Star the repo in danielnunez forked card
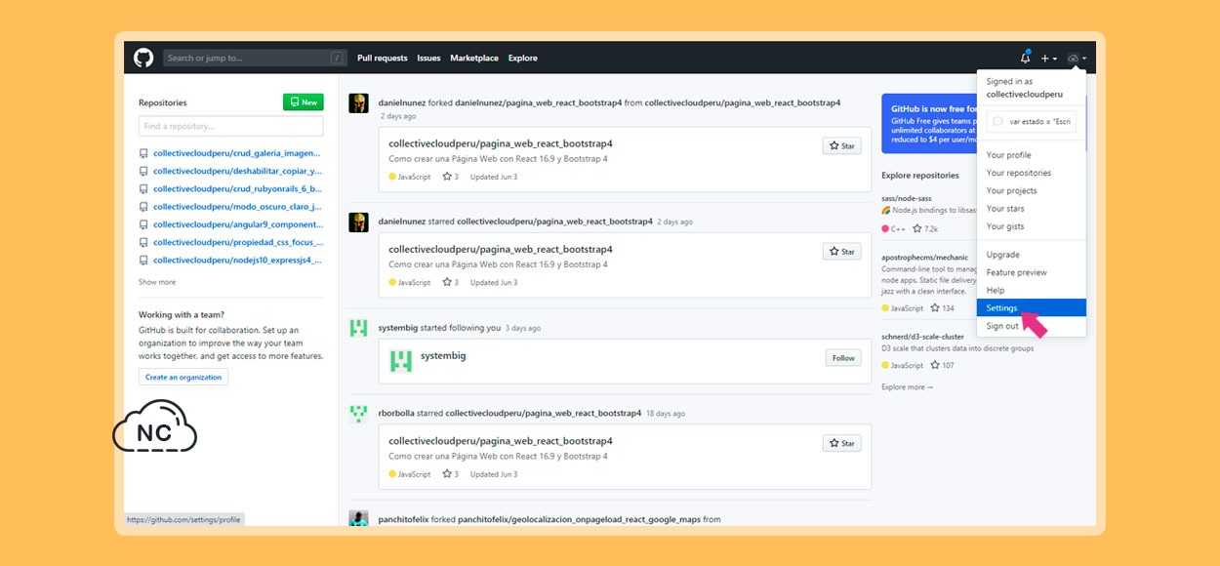 pos(842,146)
